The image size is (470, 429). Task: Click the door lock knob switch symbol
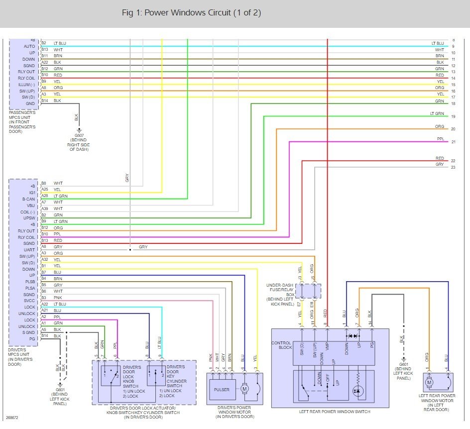click(111, 376)
